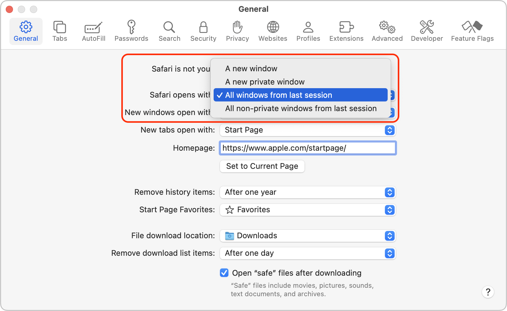Open the Websites globe settings pane

273,31
